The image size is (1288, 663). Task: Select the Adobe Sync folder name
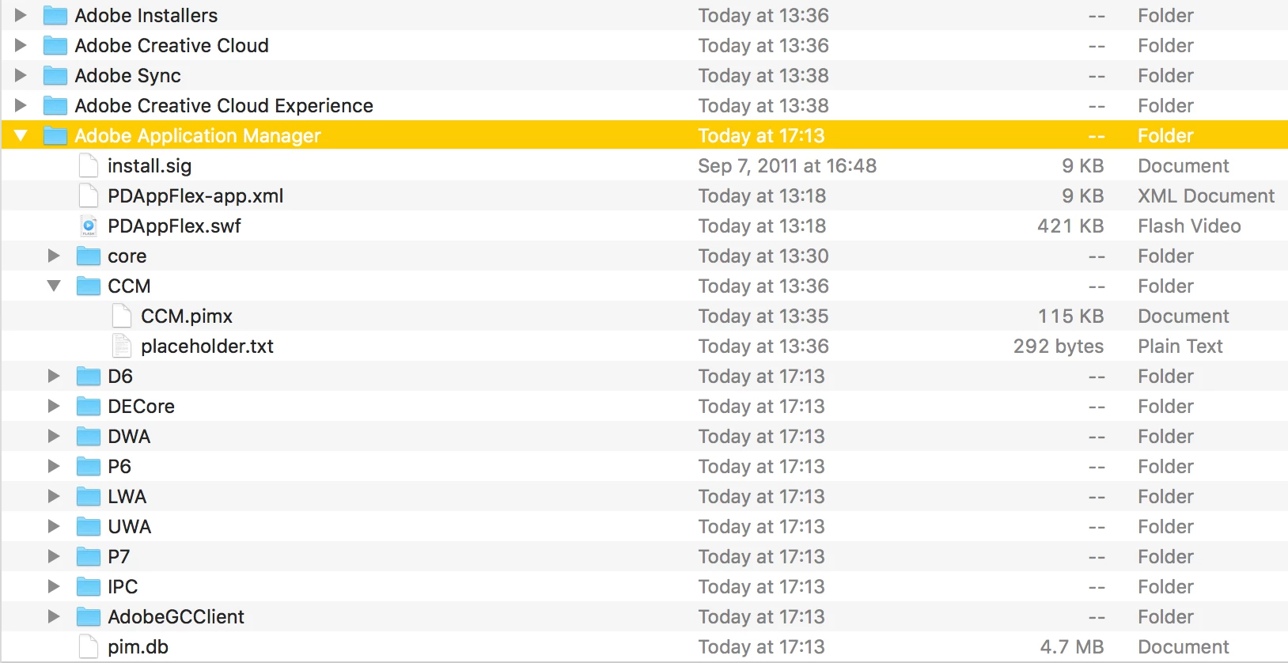click(x=127, y=76)
